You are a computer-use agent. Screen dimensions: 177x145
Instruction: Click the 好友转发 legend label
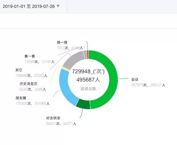(53, 118)
